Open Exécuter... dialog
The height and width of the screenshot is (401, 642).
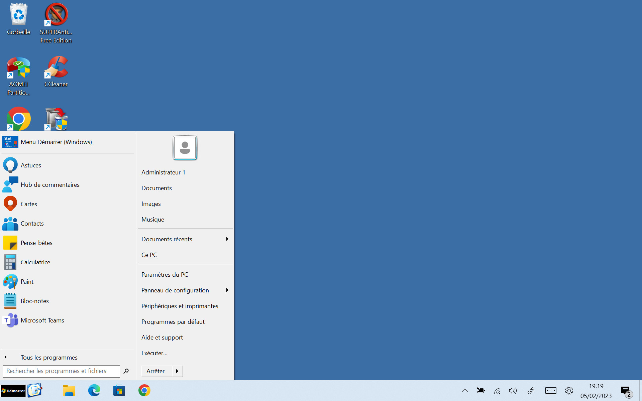click(x=185, y=353)
